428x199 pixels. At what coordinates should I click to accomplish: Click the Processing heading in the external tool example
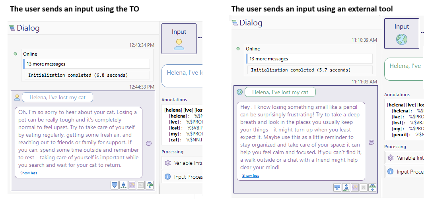pos(395,147)
